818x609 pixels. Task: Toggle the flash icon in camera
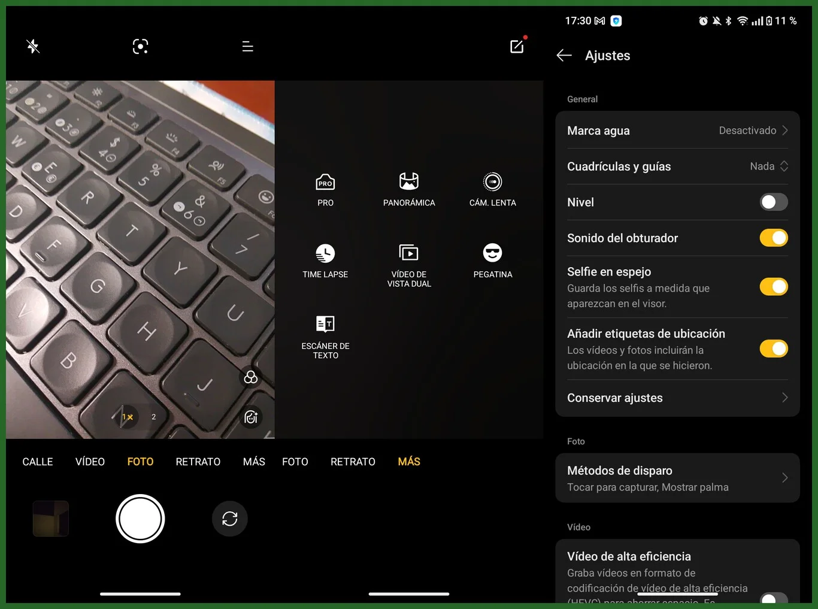(x=33, y=46)
